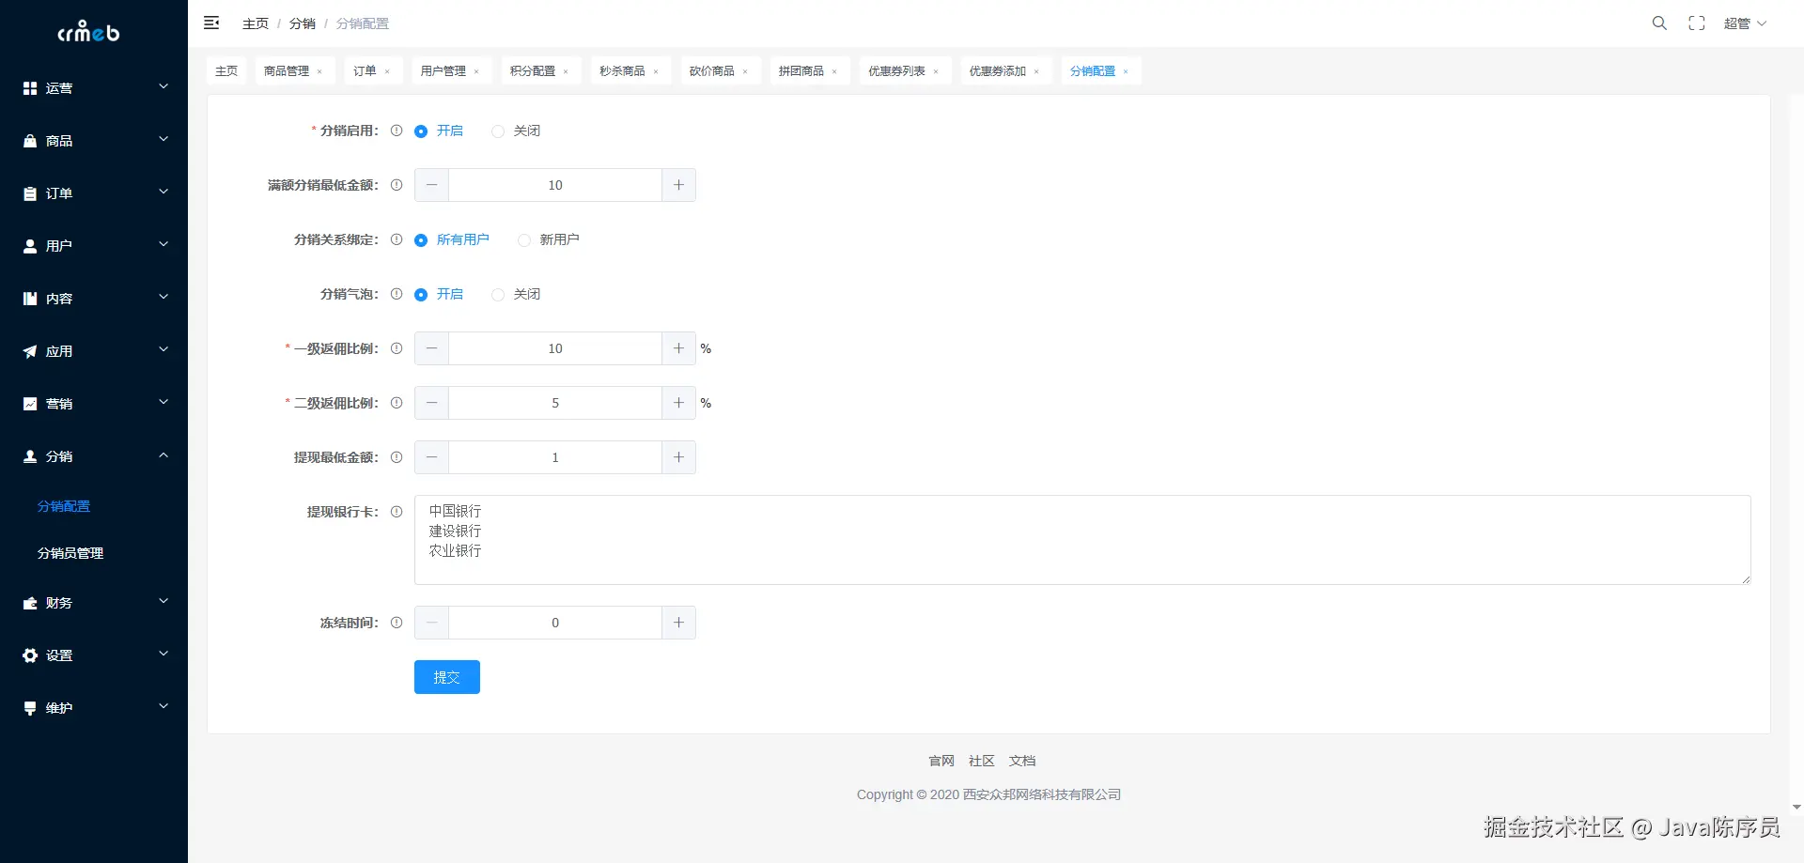
Task: Expand the 商品 sidebar menu
Action: (x=94, y=140)
